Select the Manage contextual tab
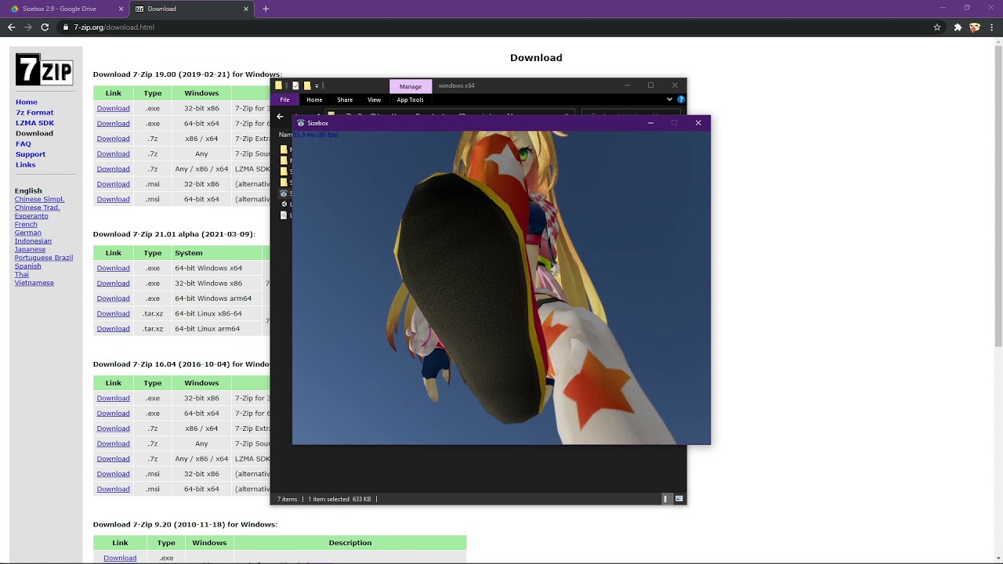Image resolution: width=1003 pixels, height=564 pixels. click(410, 86)
